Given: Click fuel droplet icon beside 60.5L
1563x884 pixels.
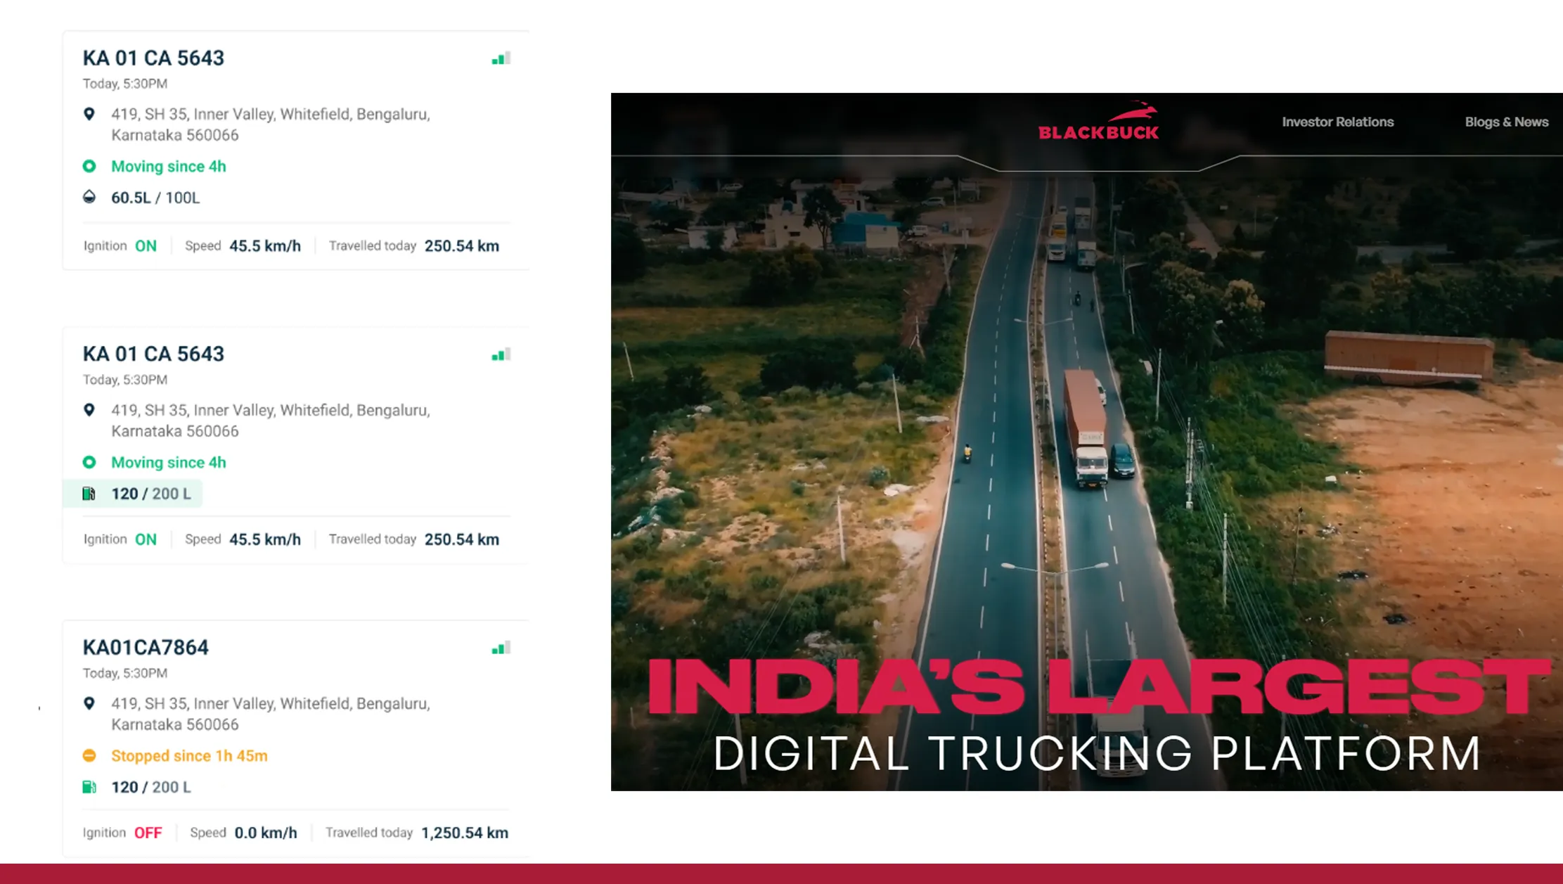Looking at the screenshot, I should (89, 197).
